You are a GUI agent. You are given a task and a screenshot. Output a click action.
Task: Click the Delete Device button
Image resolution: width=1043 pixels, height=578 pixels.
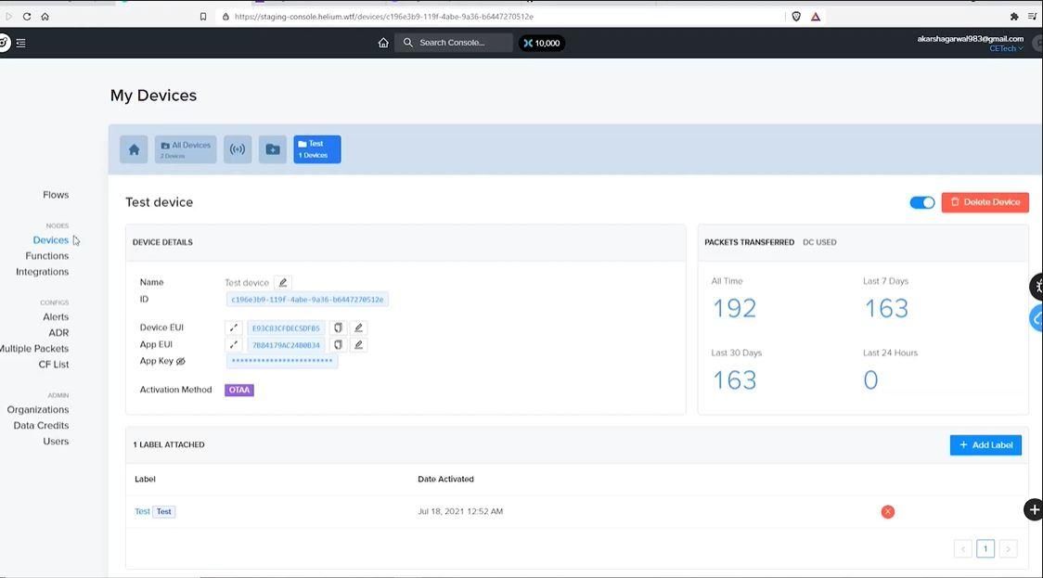pyautogui.click(x=985, y=202)
